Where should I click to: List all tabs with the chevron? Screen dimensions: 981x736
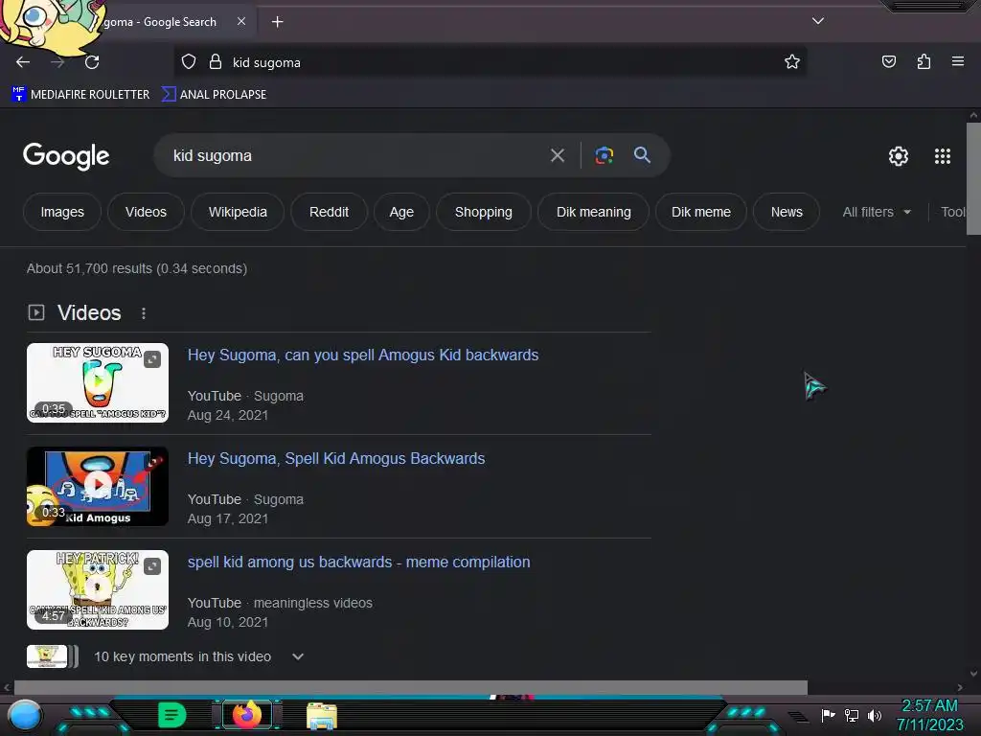818,21
